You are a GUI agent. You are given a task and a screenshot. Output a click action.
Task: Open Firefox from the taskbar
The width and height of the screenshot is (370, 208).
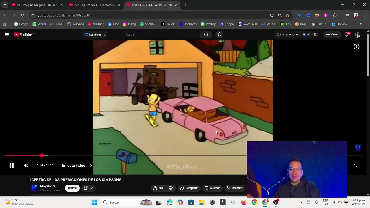(244, 202)
